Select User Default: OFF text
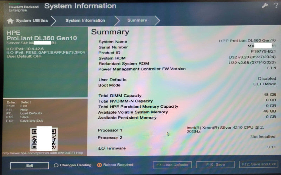 pos(24,56)
